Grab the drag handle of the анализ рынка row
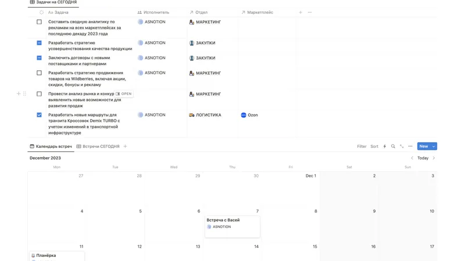This screenshot has height=261, width=465. click(24, 94)
